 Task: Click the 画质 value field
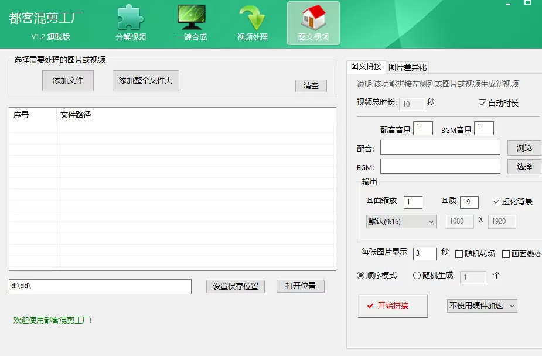click(x=469, y=202)
